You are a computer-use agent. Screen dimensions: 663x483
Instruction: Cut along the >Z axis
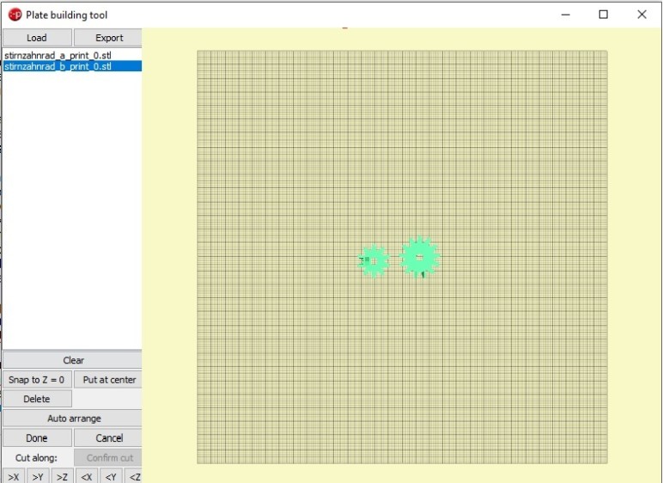point(62,476)
